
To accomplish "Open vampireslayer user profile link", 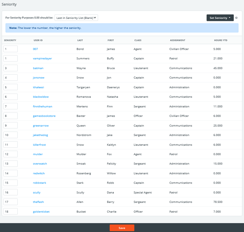I will click(x=42, y=58).
